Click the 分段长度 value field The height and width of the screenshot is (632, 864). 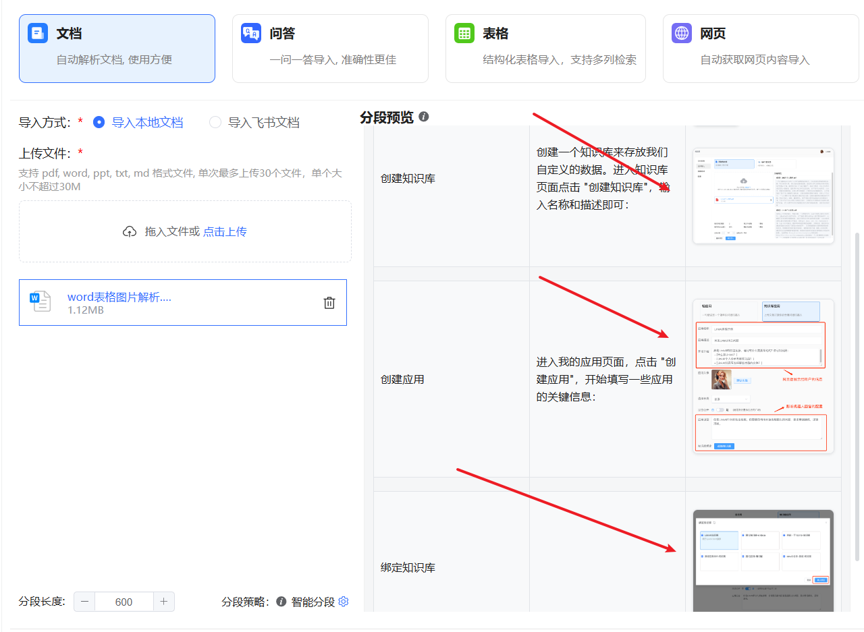click(124, 602)
